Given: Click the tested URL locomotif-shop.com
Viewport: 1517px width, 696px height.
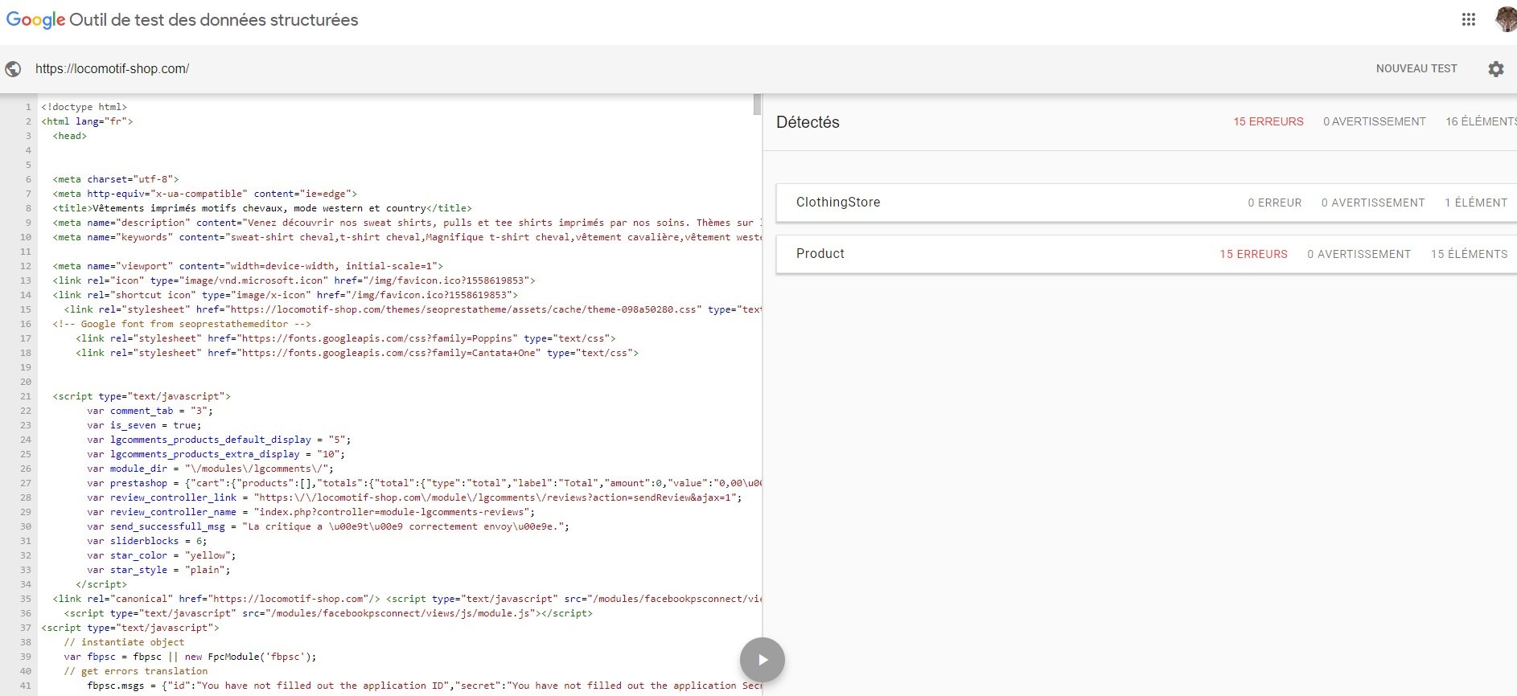Looking at the screenshot, I should point(113,69).
